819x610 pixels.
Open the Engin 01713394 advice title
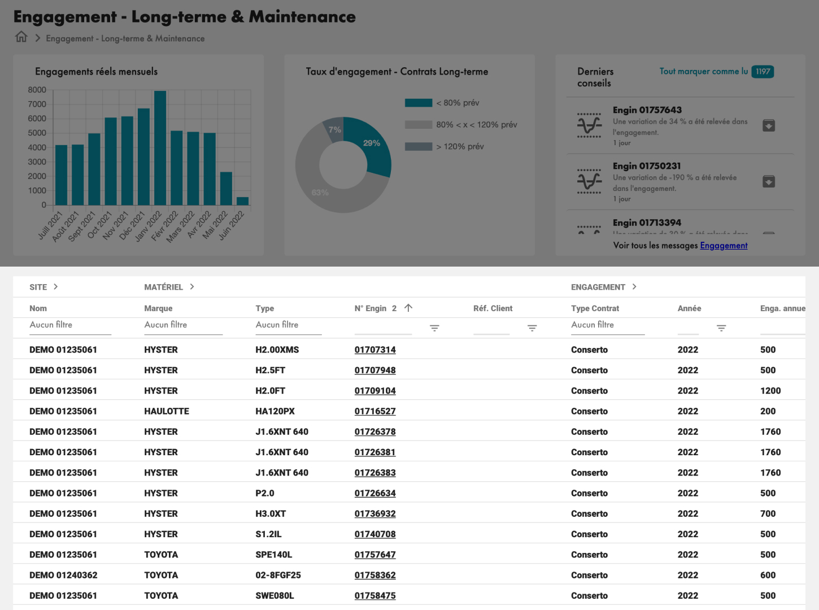click(x=647, y=223)
